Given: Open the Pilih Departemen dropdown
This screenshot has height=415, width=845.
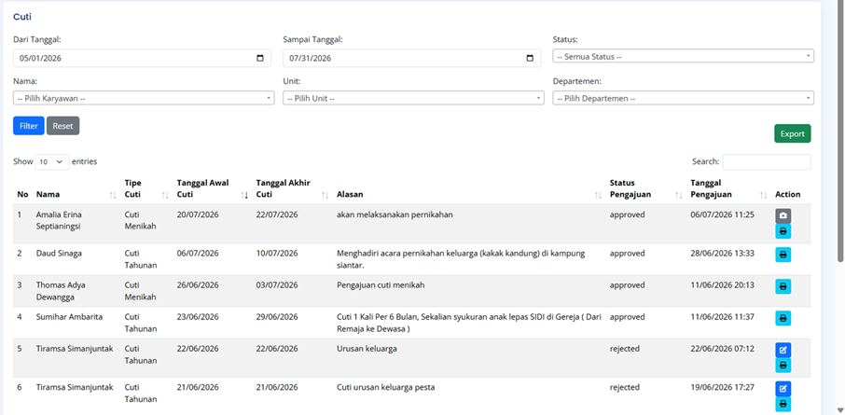Looking at the screenshot, I should point(683,98).
